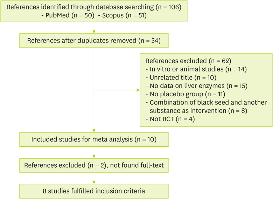The width and height of the screenshot is (273, 199).
Task: Click "No placebo group (n = 11)" line
Action: (184, 94)
